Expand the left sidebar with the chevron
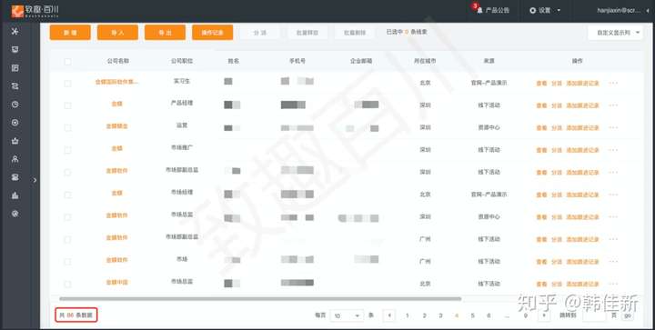Image resolution: width=655 pixels, height=330 pixels. [x=35, y=180]
